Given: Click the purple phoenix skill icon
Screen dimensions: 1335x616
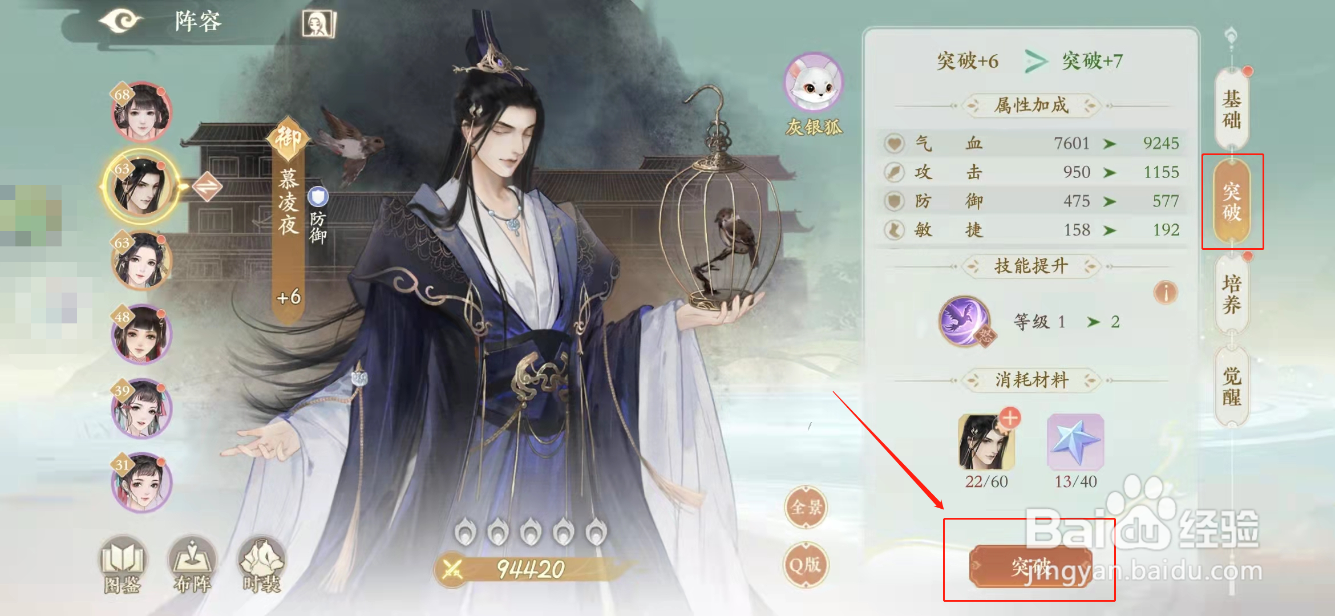Looking at the screenshot, I should pos(965,321).
